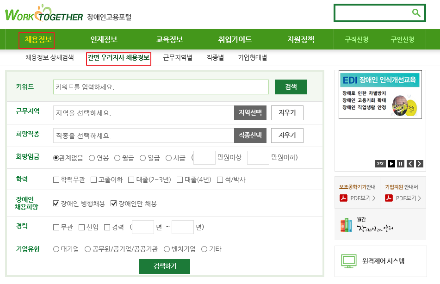Choose 대기업 company type radio
The height and width of the screenshot is (284, 440).
pyautogui.click(x=56, y=249)
